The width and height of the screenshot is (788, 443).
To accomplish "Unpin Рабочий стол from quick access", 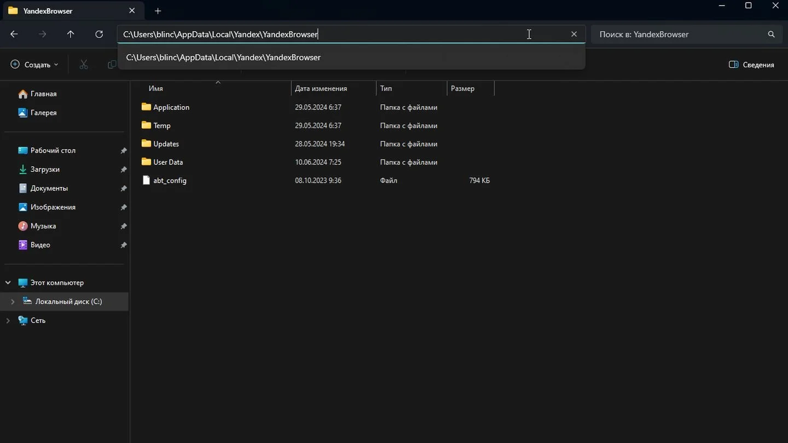I will pos(124,150).
